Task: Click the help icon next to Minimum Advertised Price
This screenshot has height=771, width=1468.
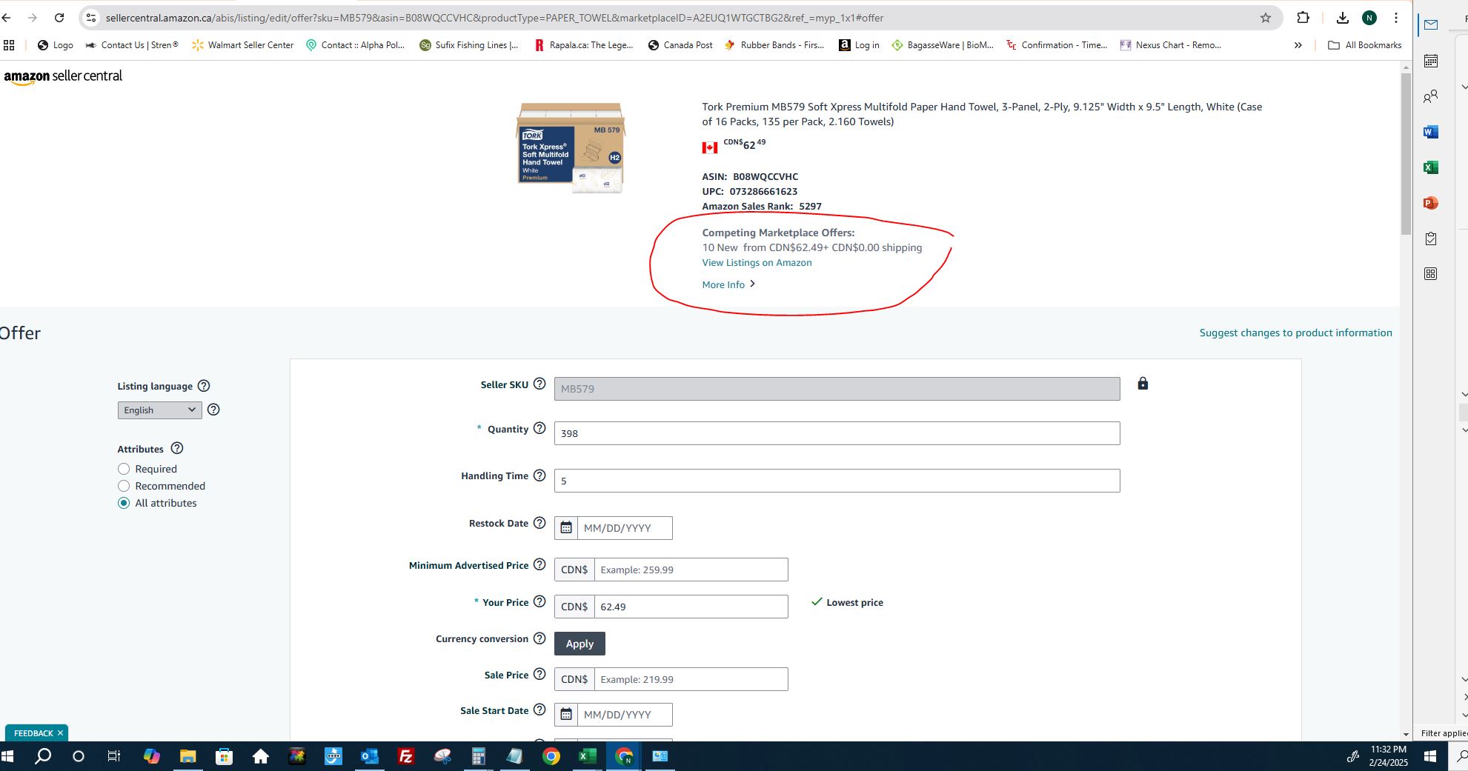Action: pos(539,564)
